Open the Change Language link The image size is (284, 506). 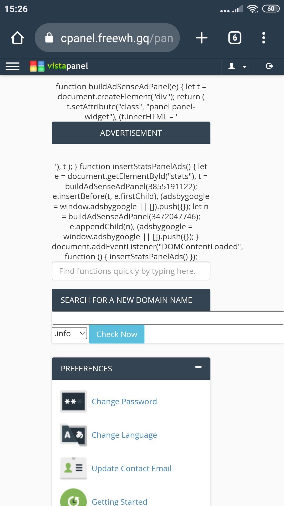pos(124,435)
